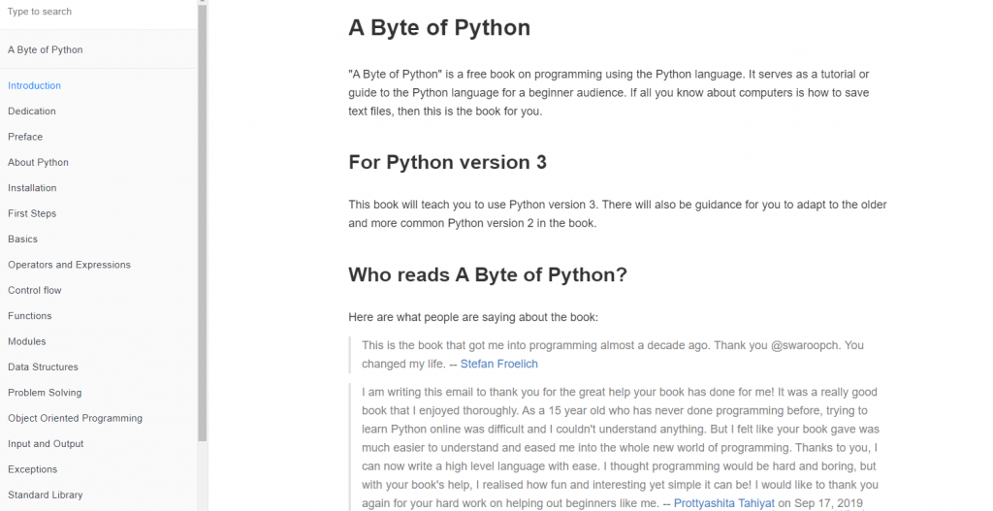Open the Prottyashita Tahiyat link
The image size is (993, 511).
723,503
